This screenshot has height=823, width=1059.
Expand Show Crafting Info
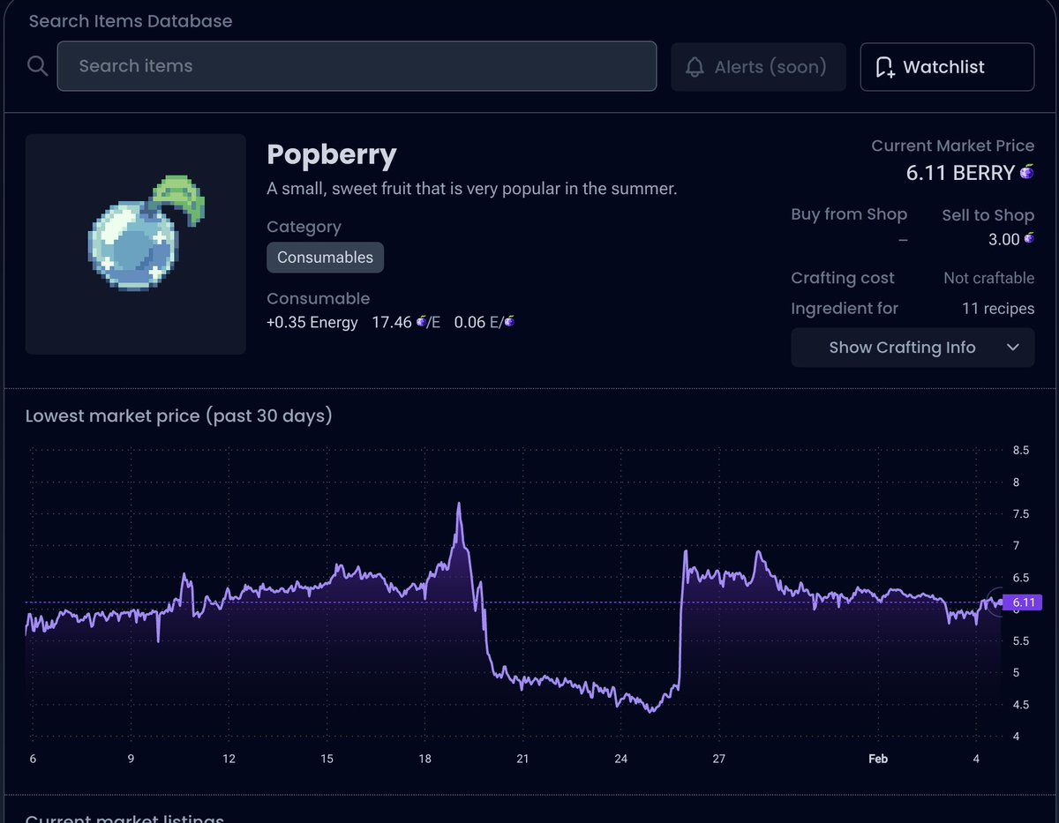click(913, 348)
